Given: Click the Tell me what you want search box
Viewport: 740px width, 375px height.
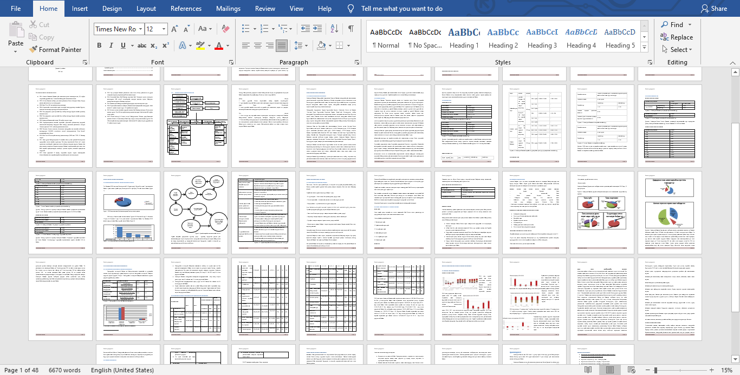Looking at the screenshot, I should pyautogui.click(x=401, y=9).
